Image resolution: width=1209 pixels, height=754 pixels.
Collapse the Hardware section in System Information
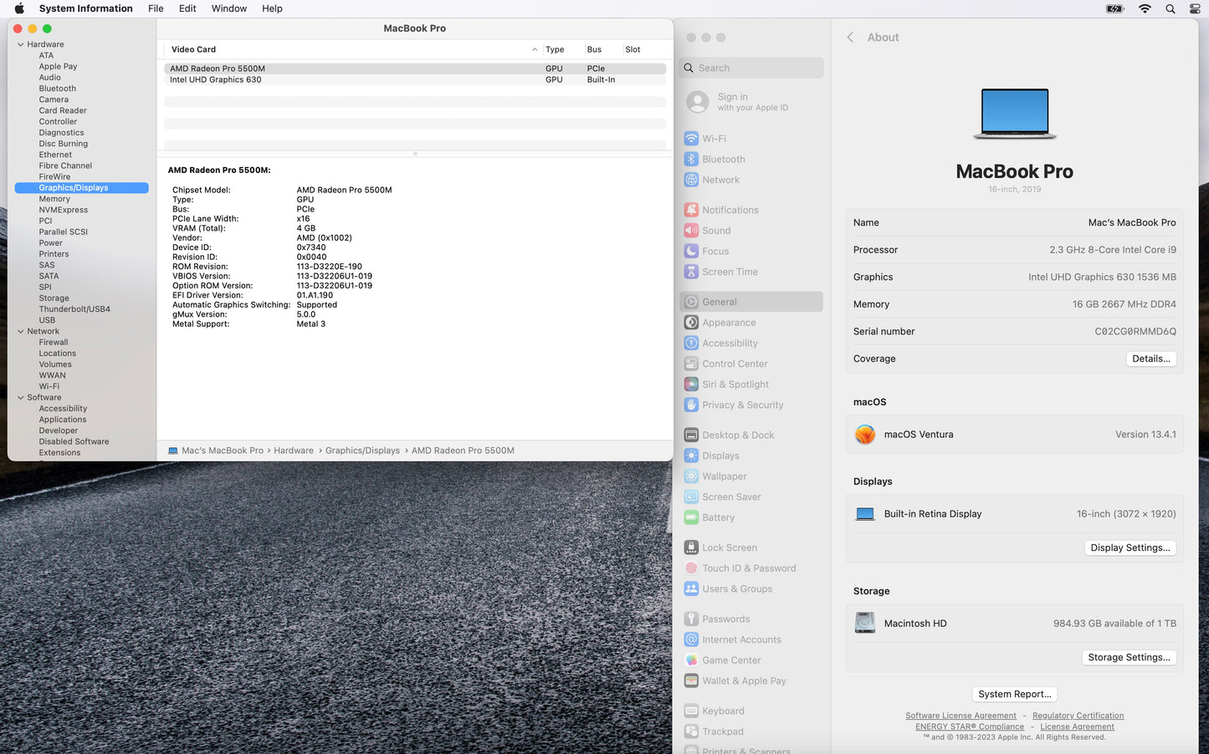coord(20,44)
